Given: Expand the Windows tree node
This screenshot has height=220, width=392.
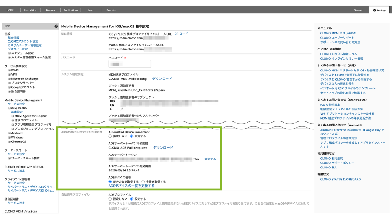Looking at the screenshot, I should click(x=10, y=137).
